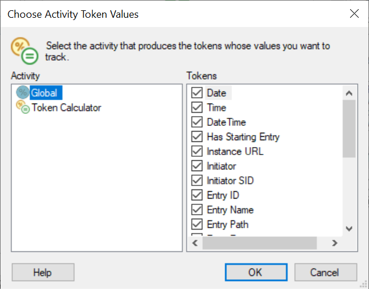Uncheck the Initiator SID token
The width and height of the screenshot is (369, 289).
[x=197, y=181]
